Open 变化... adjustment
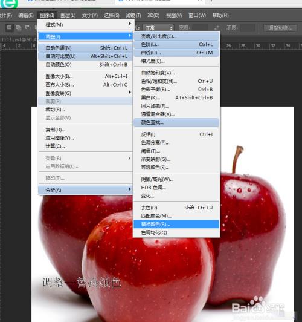The width and height of the screenshot is (302, 322). pos(176,195)
